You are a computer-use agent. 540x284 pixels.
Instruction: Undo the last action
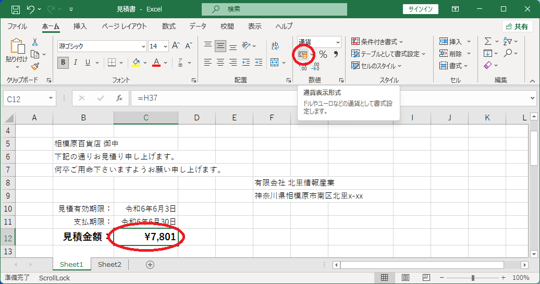coord(31,9)
